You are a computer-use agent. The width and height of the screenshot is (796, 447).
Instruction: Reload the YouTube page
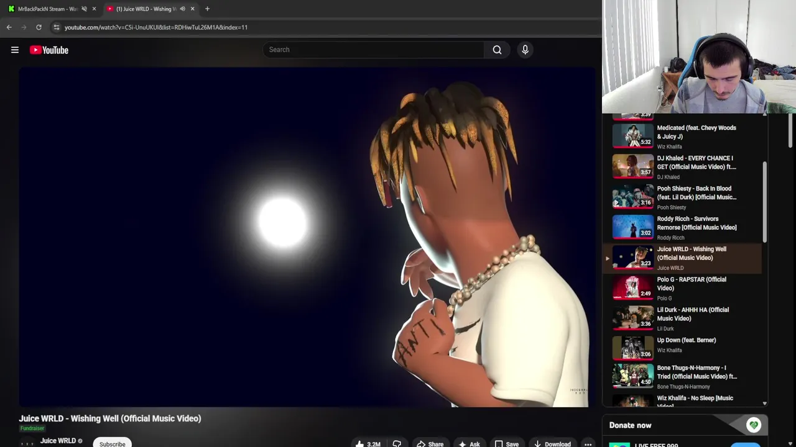(39, 27)
